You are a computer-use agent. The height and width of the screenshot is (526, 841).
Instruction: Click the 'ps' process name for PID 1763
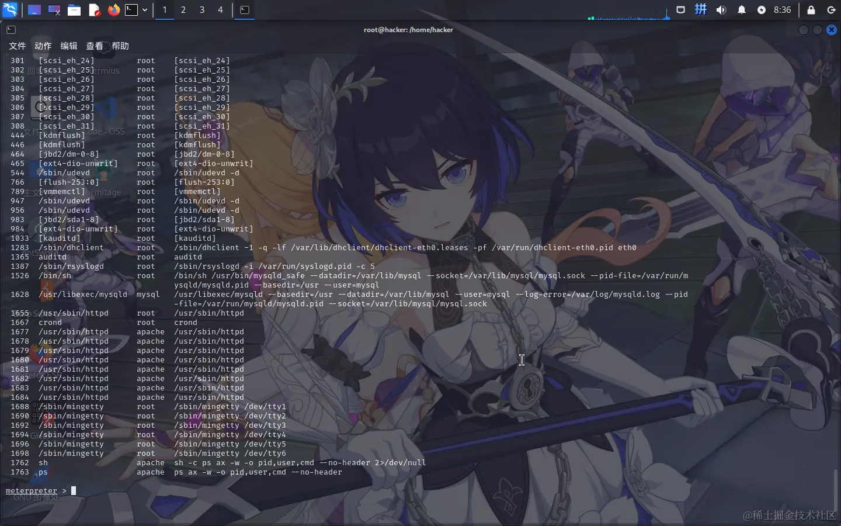pos(43,472)
